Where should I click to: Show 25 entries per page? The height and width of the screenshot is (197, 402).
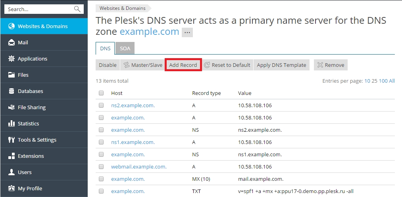point(374,81)
